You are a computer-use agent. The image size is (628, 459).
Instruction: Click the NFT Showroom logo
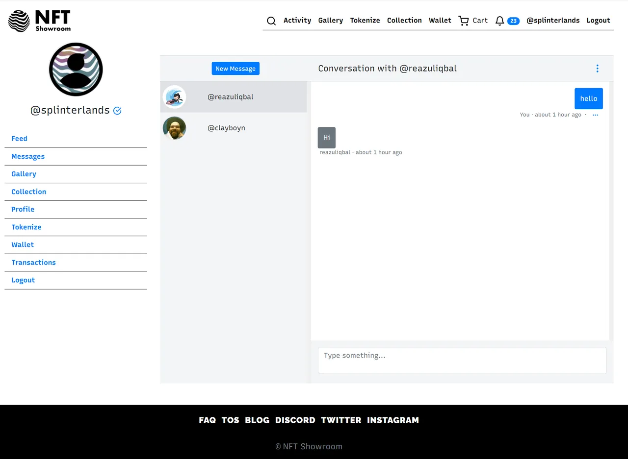point(40,21)
